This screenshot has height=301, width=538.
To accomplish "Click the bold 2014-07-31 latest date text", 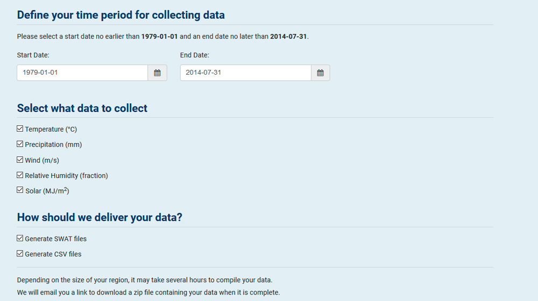I will pyautogui.click(x=288, y=37).
